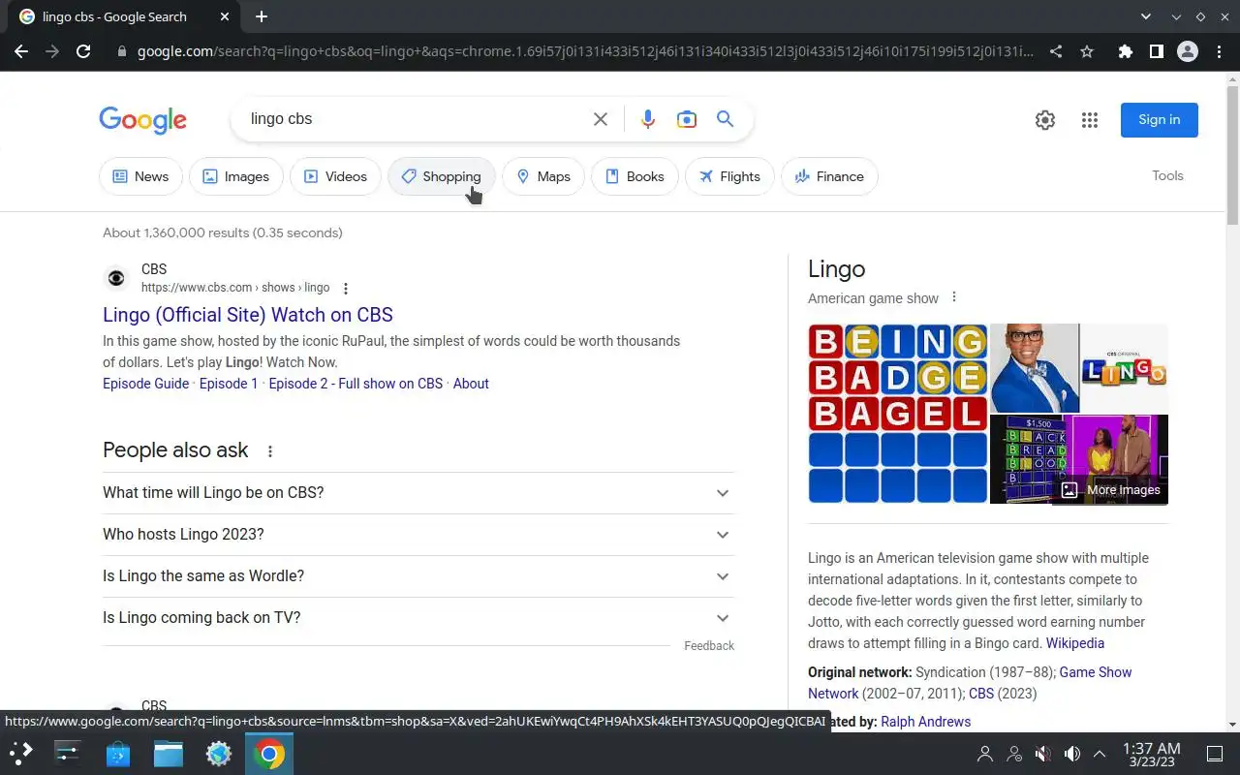This screenshot has height=775, width=1240.
Task: Open Chrome profile avatar icon
Action: [x=1188, y=51]
